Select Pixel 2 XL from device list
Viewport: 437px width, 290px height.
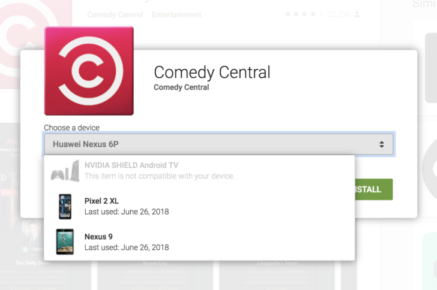199,207
